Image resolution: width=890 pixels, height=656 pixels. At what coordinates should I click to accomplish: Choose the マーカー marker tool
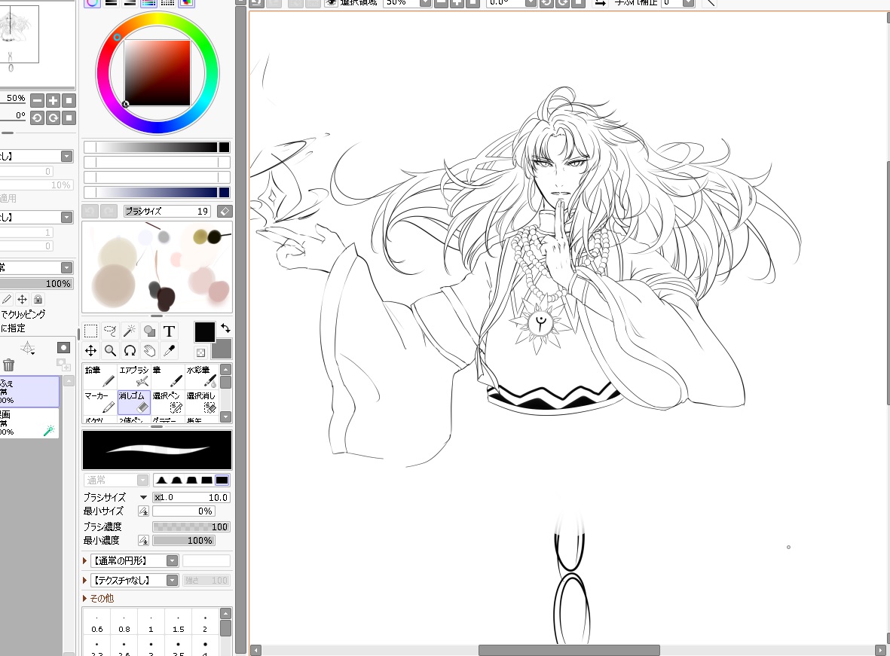[100, 402]
